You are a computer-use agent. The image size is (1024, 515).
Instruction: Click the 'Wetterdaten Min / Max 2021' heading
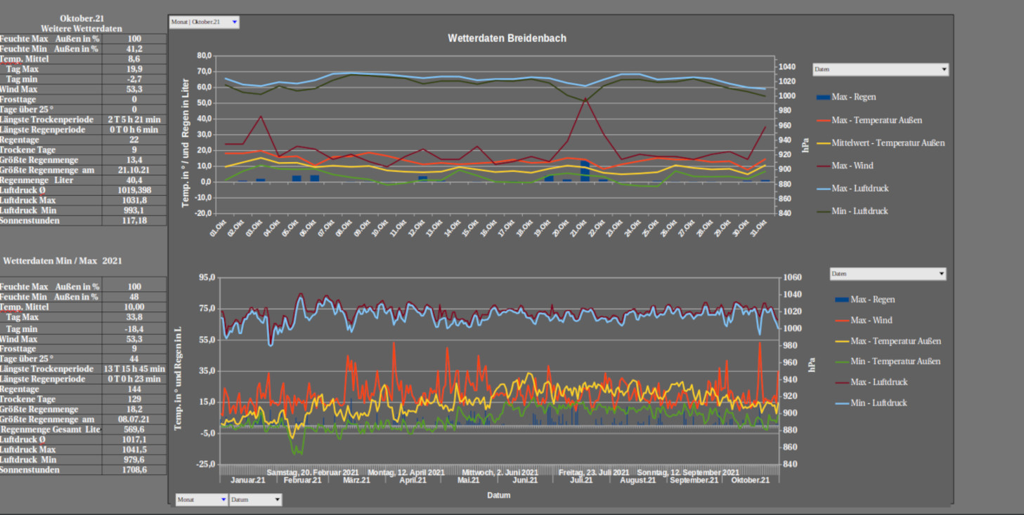[x=63, y=260]
